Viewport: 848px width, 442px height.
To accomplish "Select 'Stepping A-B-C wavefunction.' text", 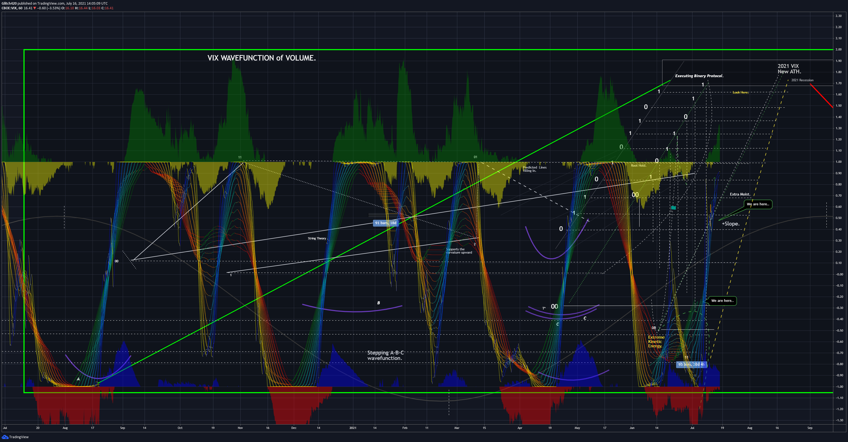I will (385, 355).
